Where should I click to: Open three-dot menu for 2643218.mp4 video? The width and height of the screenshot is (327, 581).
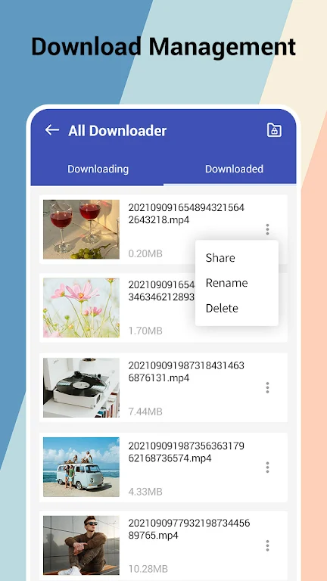coord(267,229)
